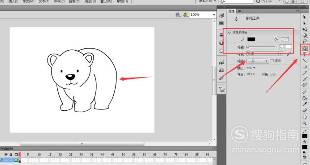The image size is (310, 165).
Task: Open the Swatches grid panel icon
Action: pos(222,23)
